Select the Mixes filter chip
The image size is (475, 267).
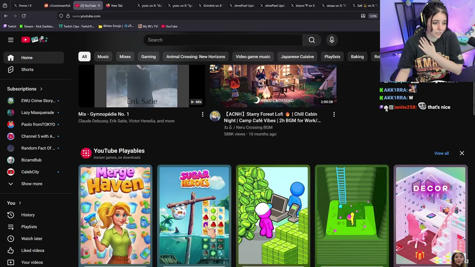pyautogui.click(x=125, y=57)
